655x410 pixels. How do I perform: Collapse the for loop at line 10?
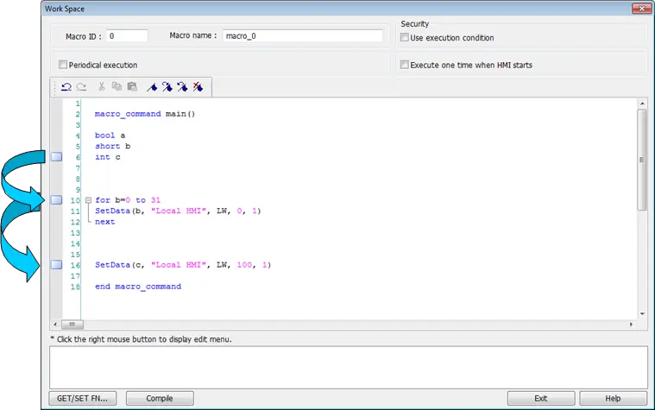point(88,200)
